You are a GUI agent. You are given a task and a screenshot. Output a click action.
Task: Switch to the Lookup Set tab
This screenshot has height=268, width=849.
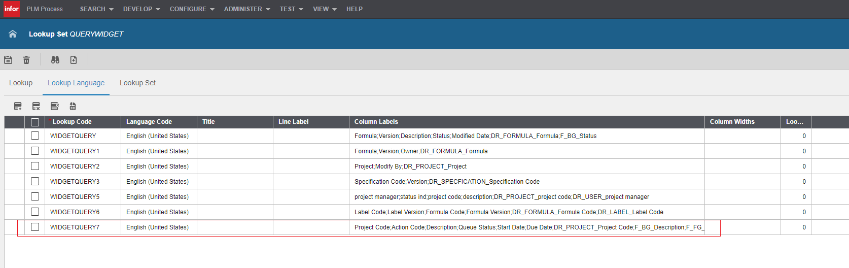point(137,83)
